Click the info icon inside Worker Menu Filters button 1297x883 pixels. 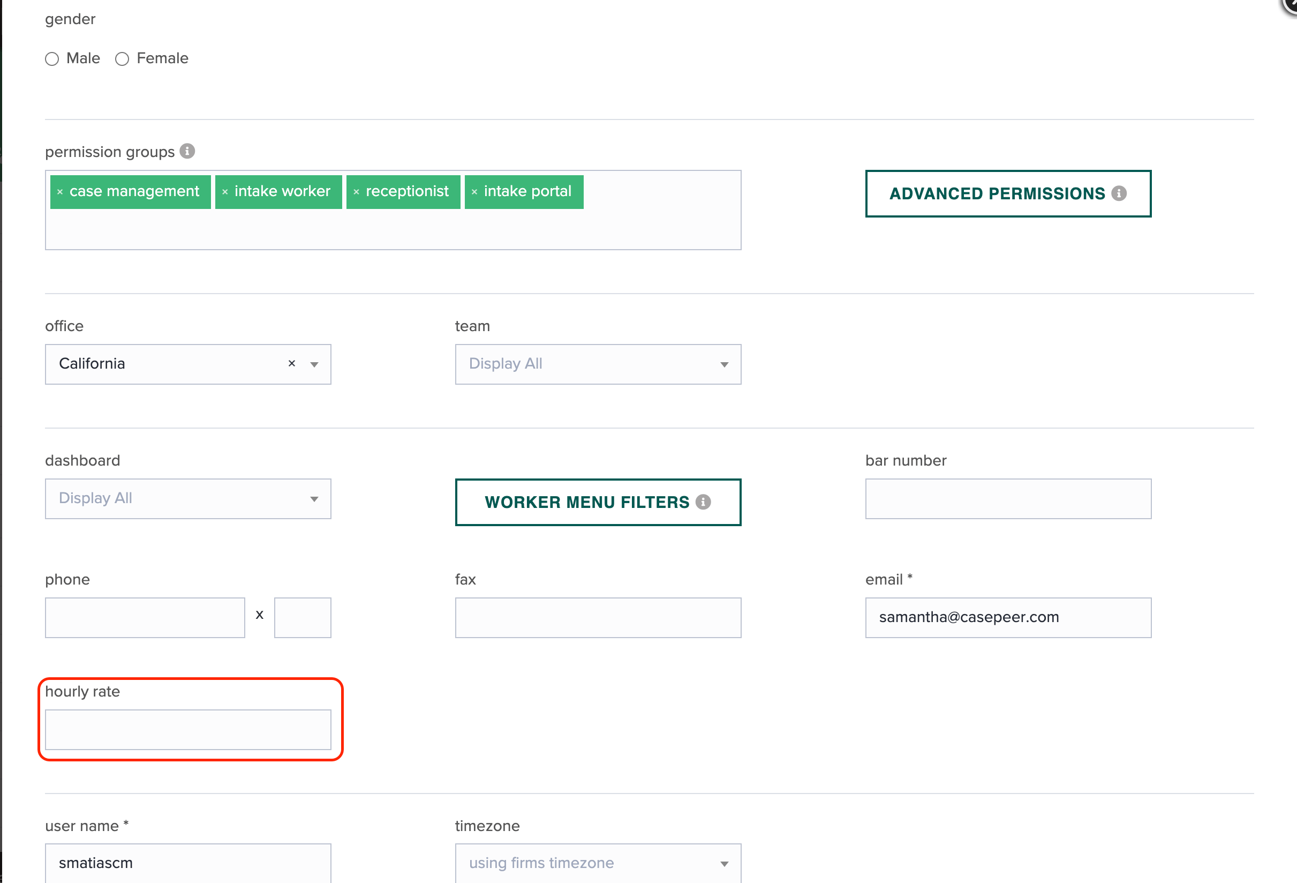(704, 502)
